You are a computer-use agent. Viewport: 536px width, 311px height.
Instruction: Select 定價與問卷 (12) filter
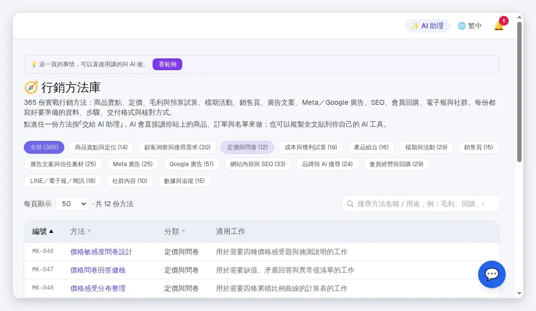click(247, 147)
